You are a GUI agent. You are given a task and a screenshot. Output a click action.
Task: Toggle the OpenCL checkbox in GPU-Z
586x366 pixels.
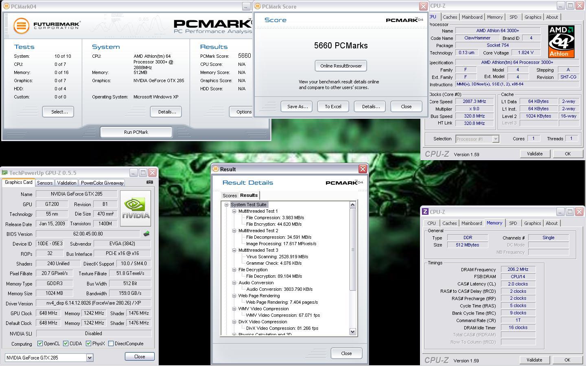click(x=40, y=344)
